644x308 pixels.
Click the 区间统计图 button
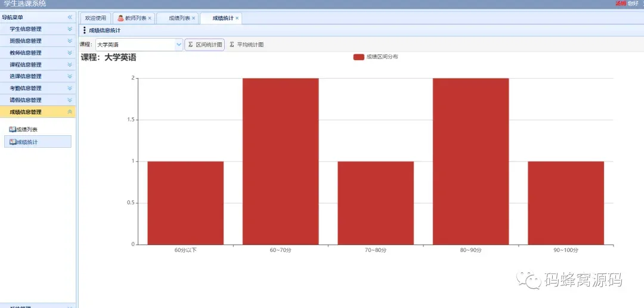205,45
